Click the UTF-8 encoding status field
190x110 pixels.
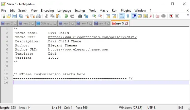pyautogui.click(x=151, y=108)
